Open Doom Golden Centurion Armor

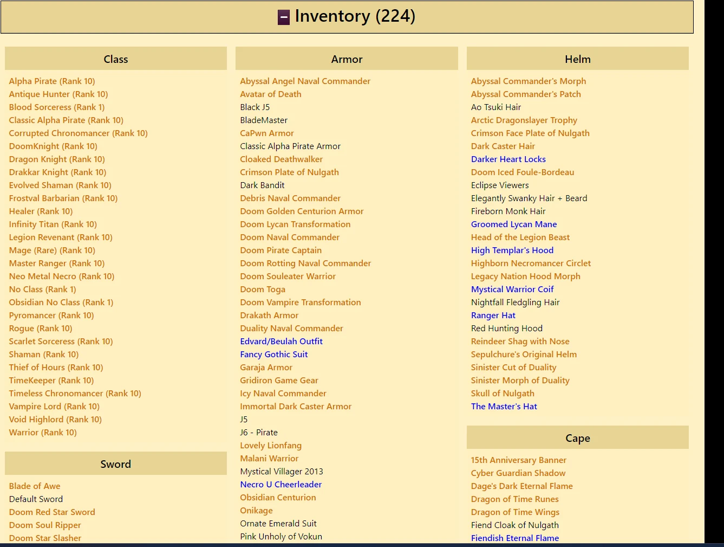tap(302, 211)
